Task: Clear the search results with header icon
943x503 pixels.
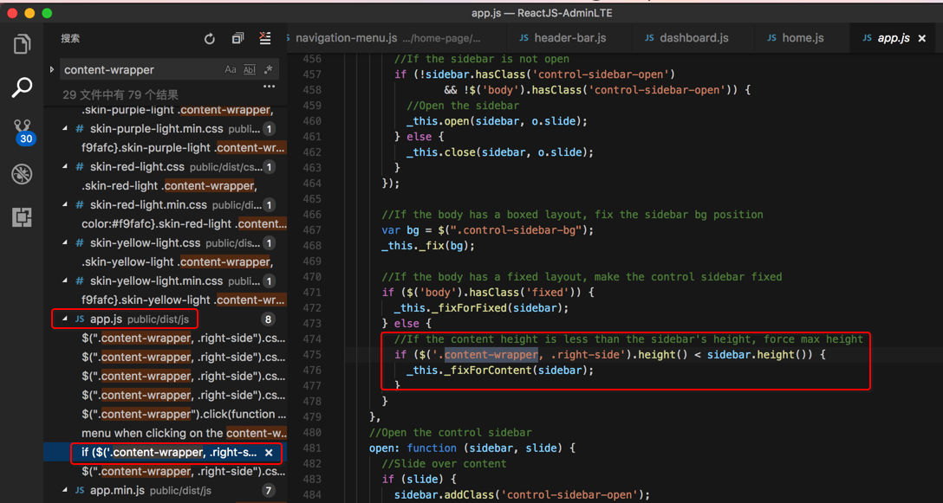Action: (x=265, y=38)
